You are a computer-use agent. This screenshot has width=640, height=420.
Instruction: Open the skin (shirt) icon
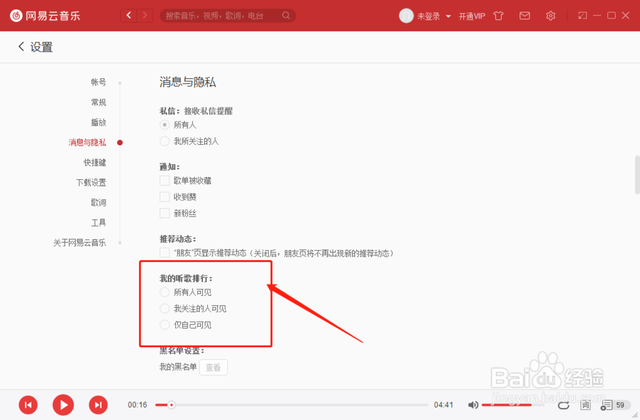coord(499,16)
